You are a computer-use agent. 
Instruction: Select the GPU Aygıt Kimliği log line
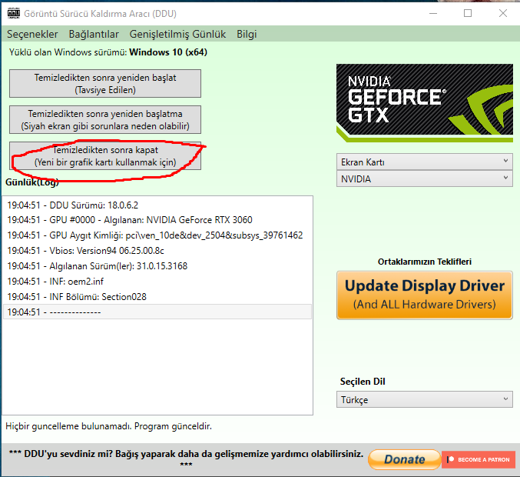(157, 235)
